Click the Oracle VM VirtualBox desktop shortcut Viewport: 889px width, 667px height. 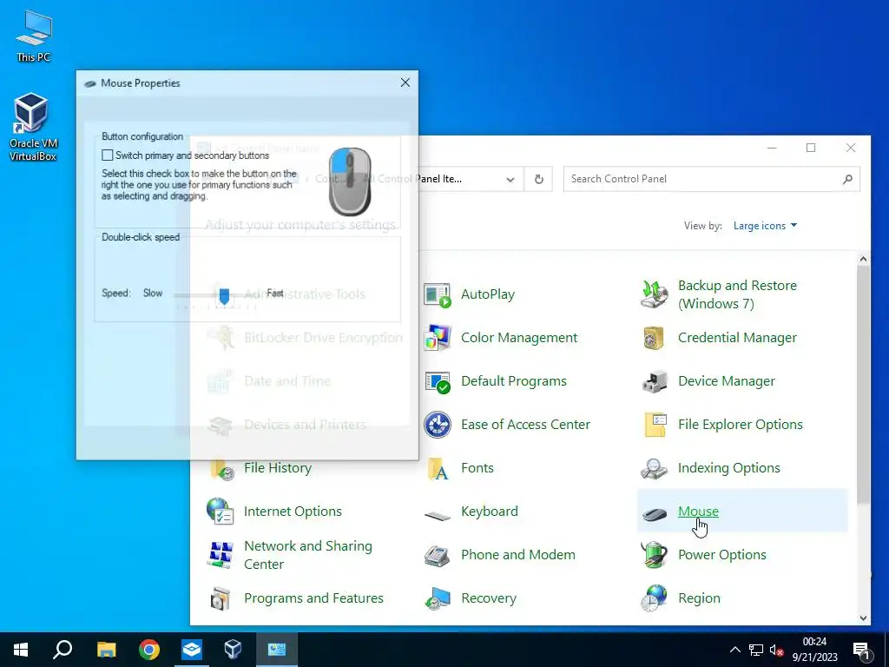33,127
